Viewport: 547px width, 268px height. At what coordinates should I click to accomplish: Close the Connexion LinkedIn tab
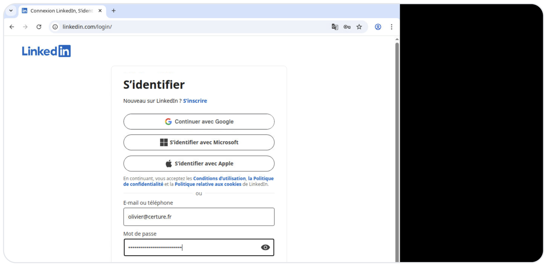pos(100,11)
